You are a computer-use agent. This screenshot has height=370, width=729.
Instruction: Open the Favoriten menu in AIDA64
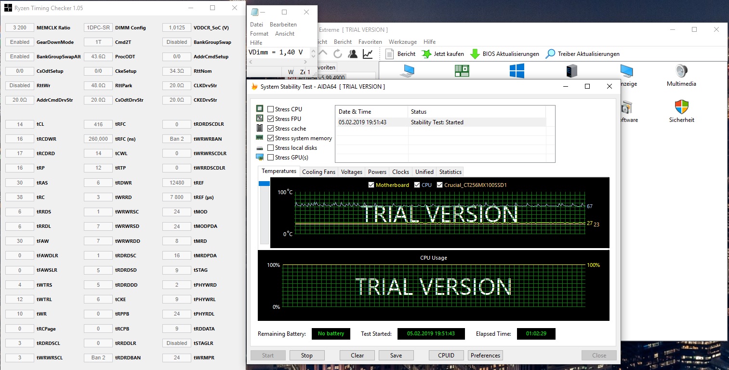coord(370,42)
